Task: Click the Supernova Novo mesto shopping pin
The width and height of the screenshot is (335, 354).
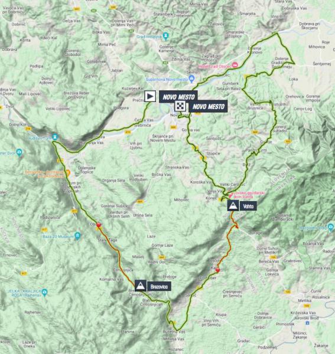Action: tap(191, 79)
